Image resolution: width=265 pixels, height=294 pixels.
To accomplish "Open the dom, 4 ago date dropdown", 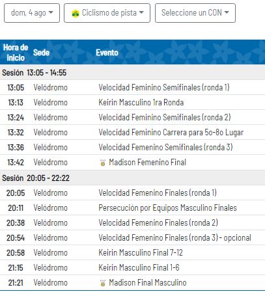I will point(32,13).
